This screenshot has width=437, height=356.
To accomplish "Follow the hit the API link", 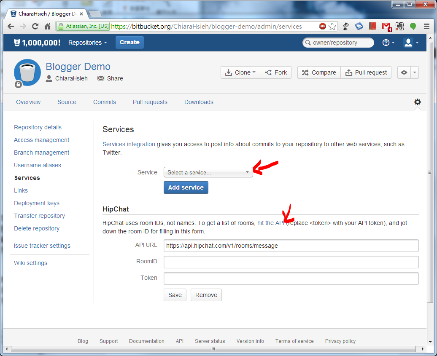I will 271,223.
